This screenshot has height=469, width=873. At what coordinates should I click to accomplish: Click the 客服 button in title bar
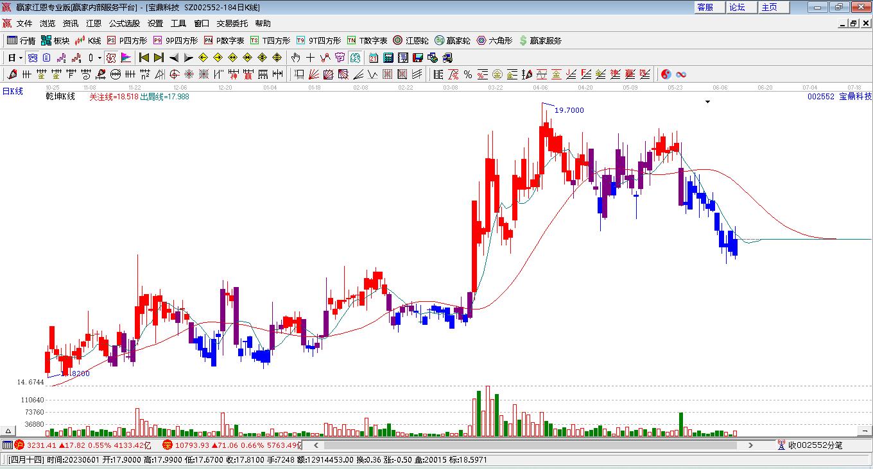point(710,7)
